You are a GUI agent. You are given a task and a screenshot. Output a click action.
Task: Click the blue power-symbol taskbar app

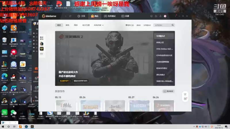[26, 127]
